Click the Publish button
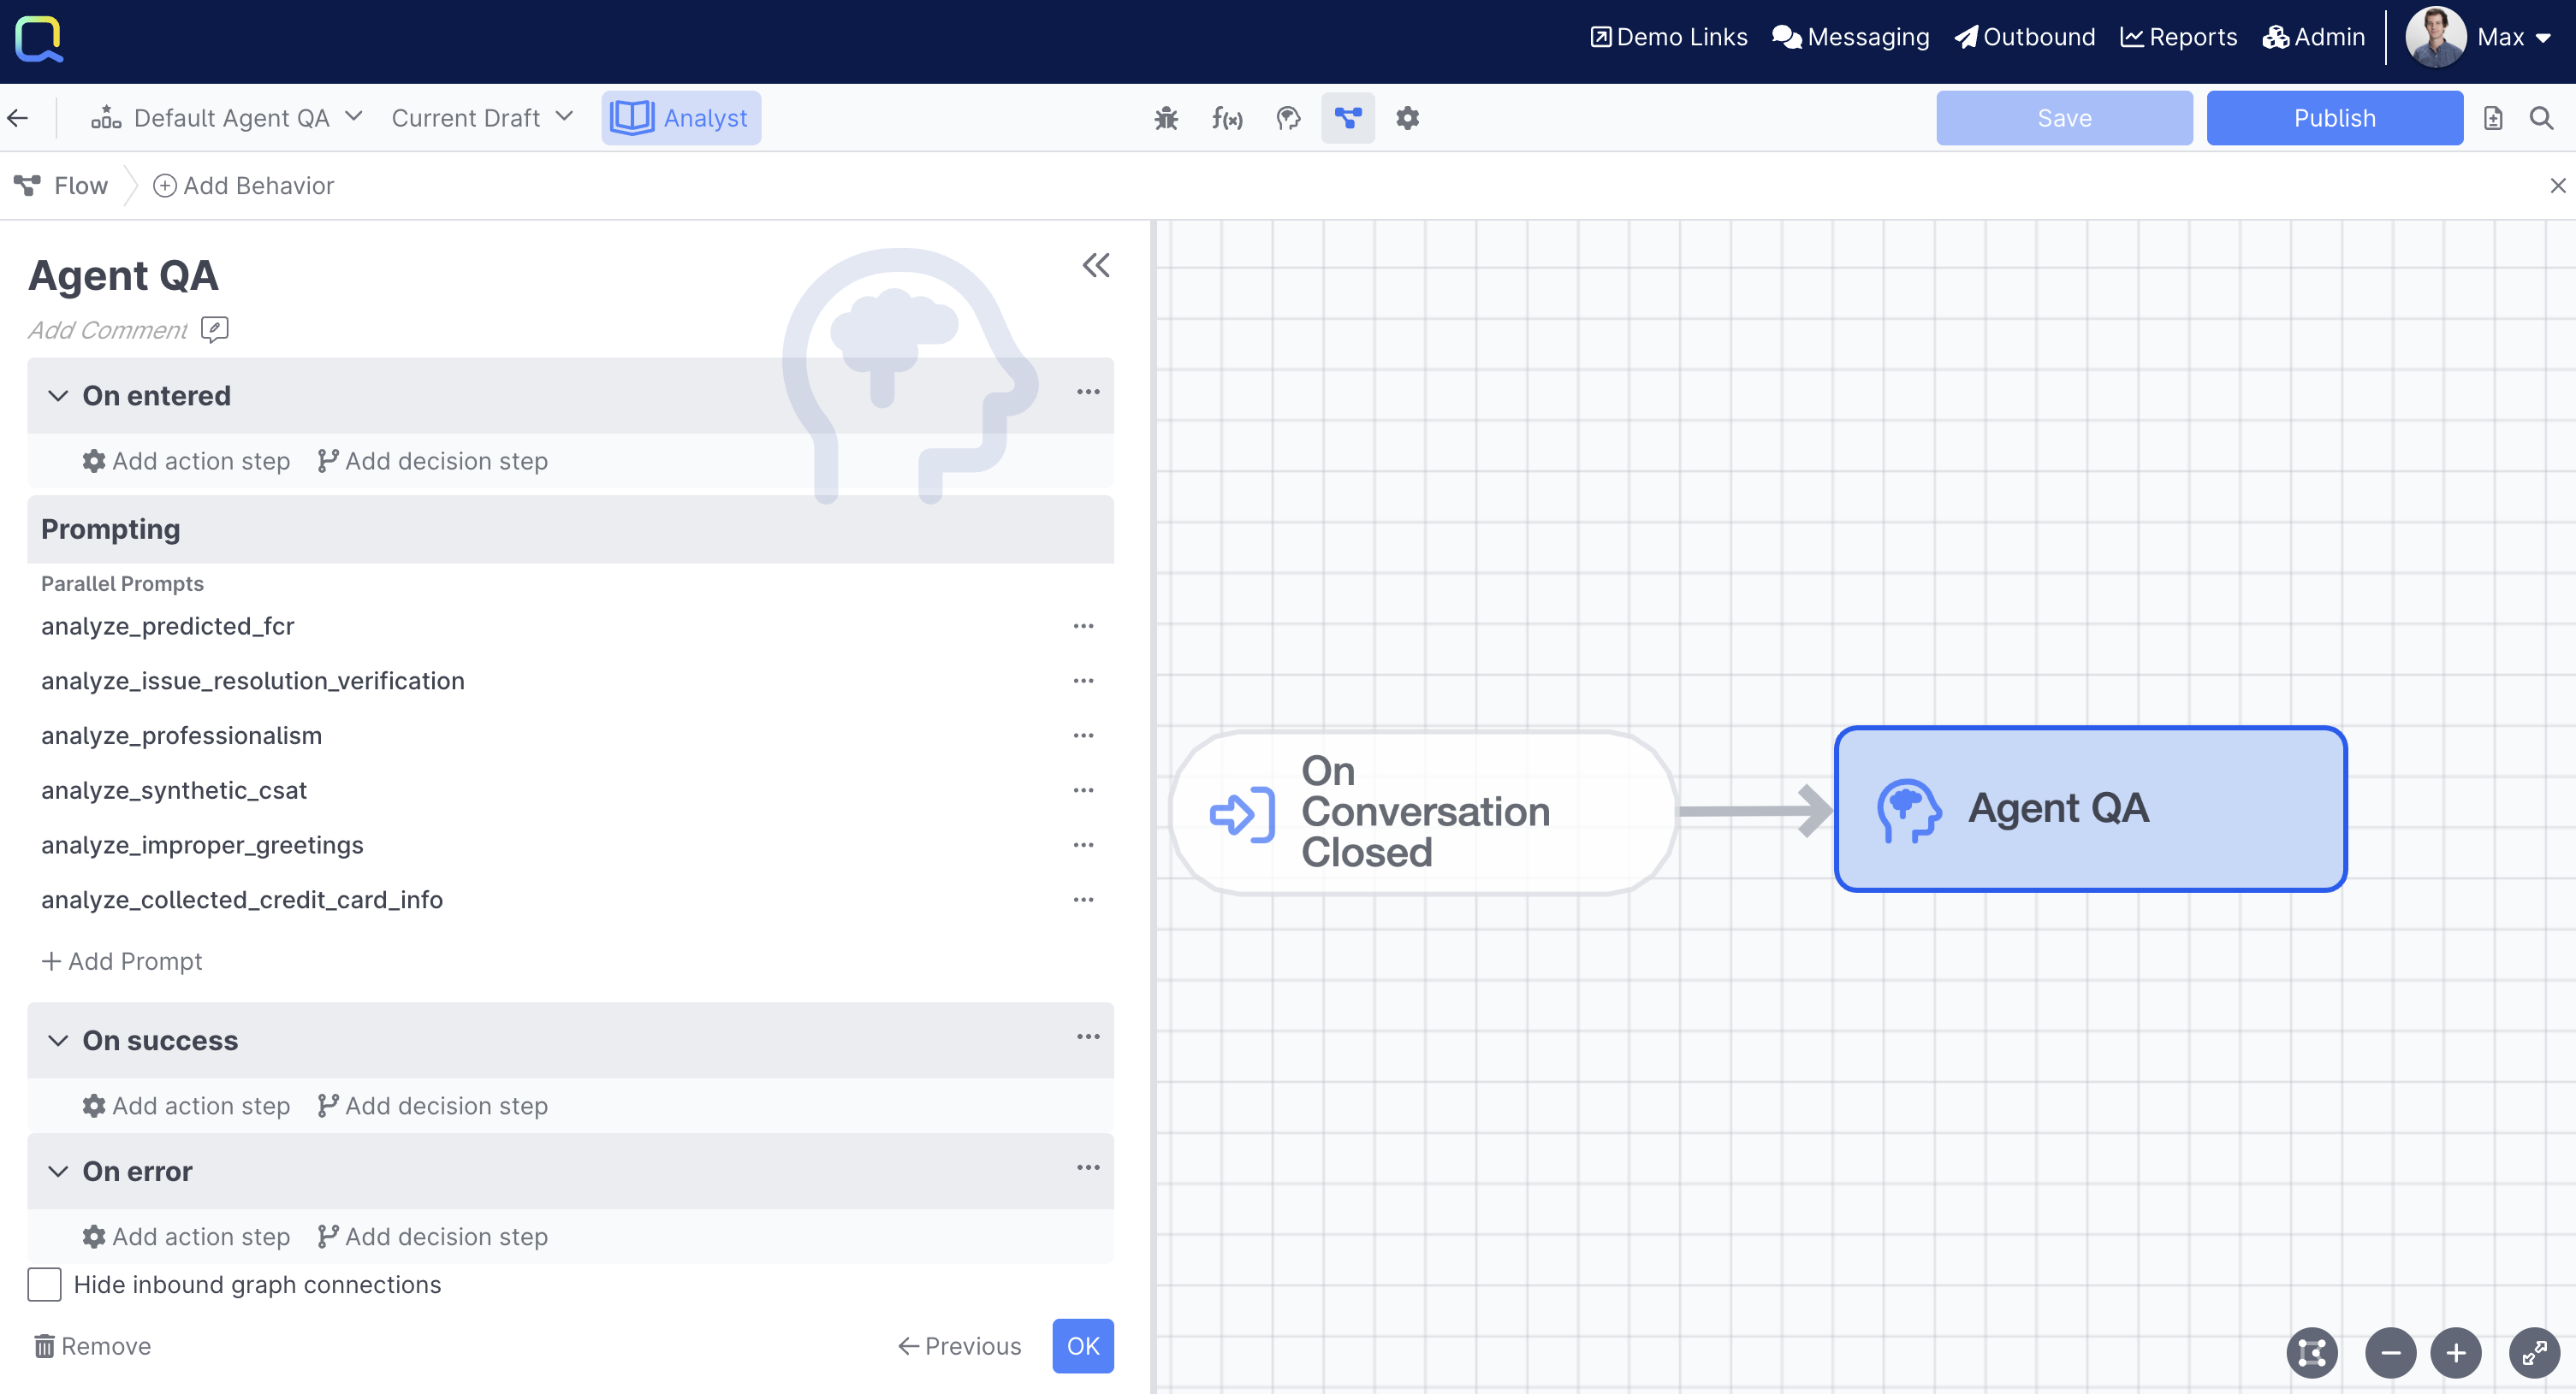 pyautogui.click(x=2334, y=118)
